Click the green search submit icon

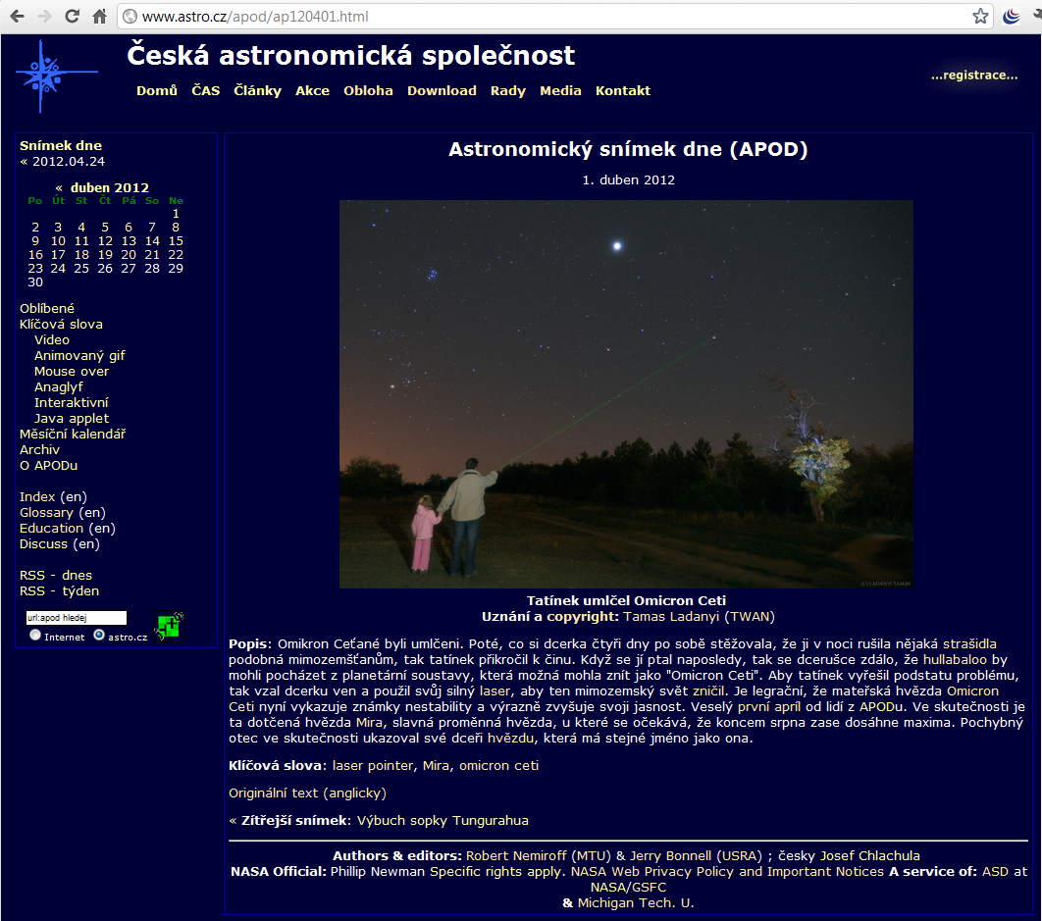tap(170, 626)
